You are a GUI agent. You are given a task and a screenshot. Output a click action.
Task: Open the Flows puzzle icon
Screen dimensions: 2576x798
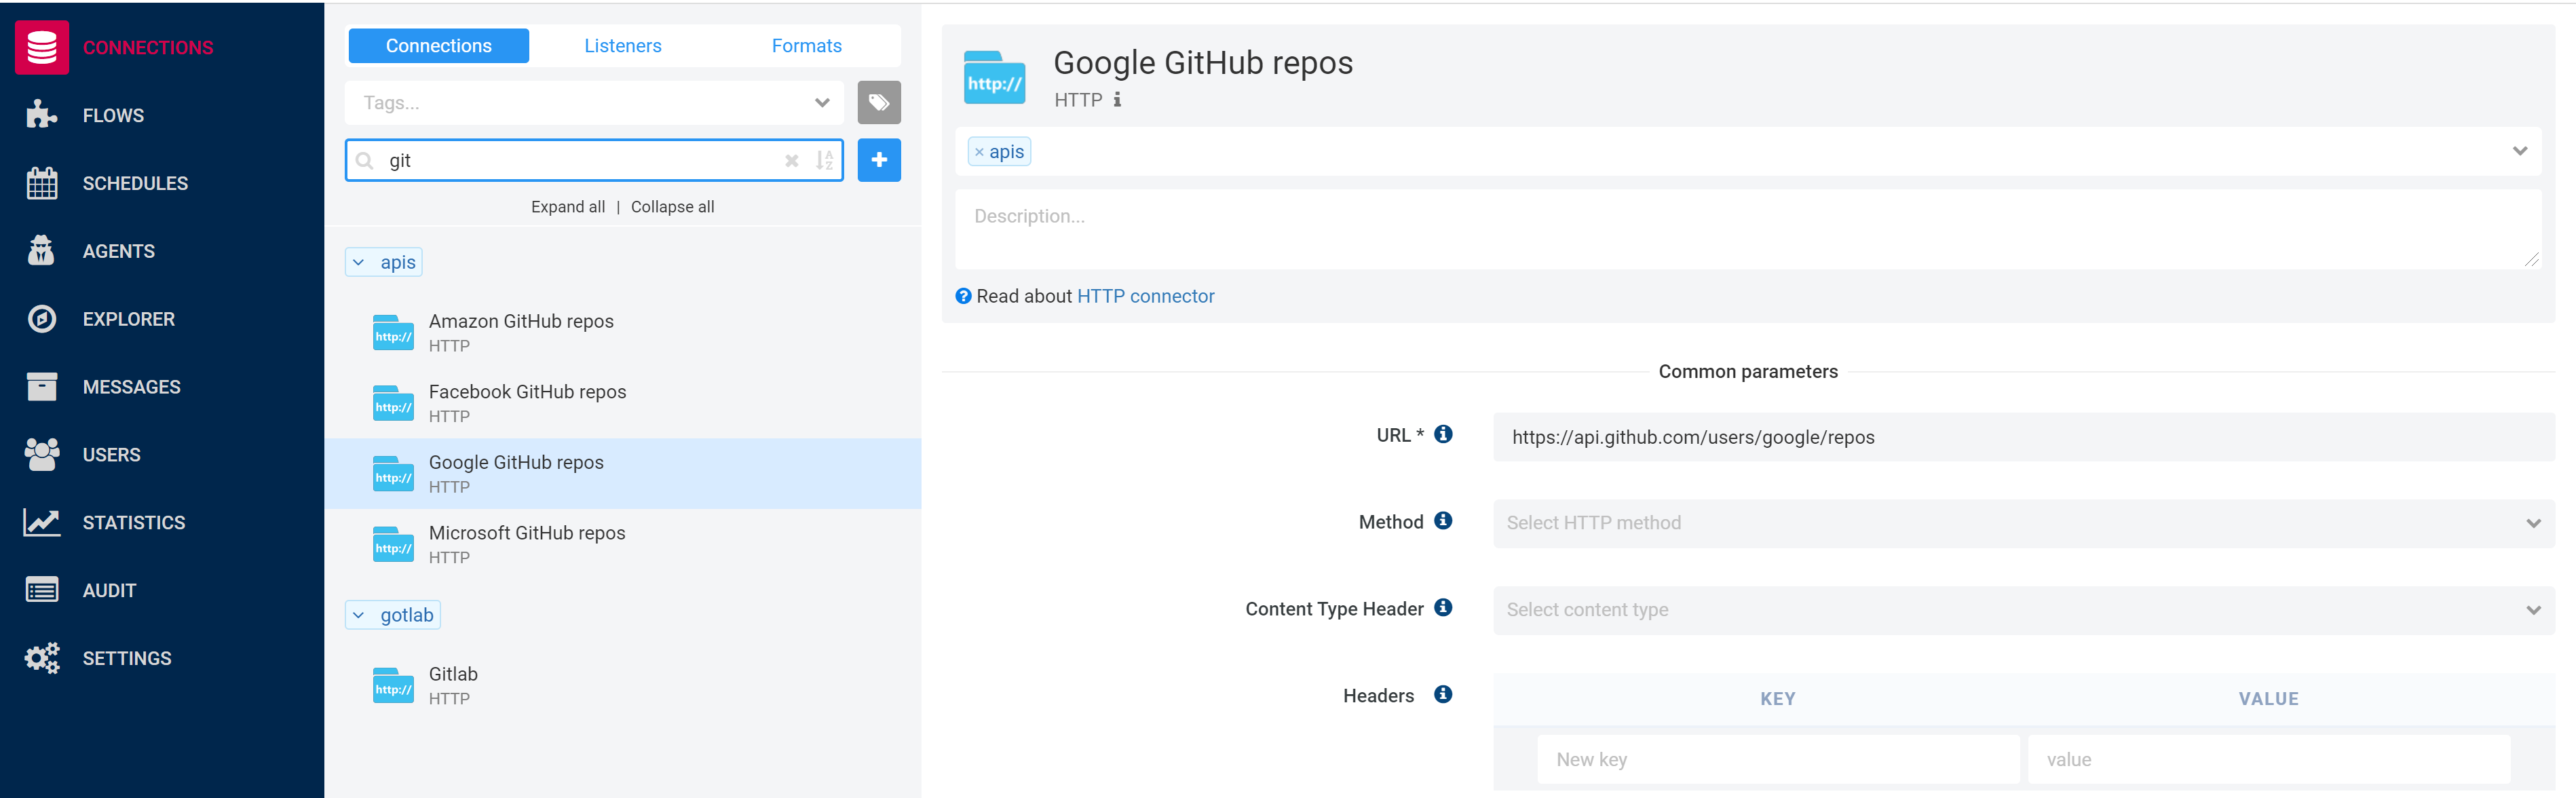tap(42, 115)
